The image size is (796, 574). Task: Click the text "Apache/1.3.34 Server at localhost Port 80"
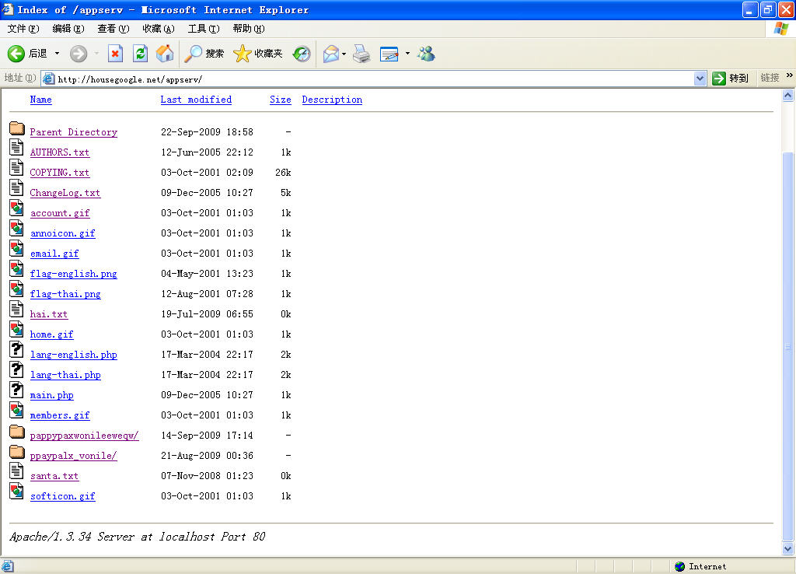[137, 537]
